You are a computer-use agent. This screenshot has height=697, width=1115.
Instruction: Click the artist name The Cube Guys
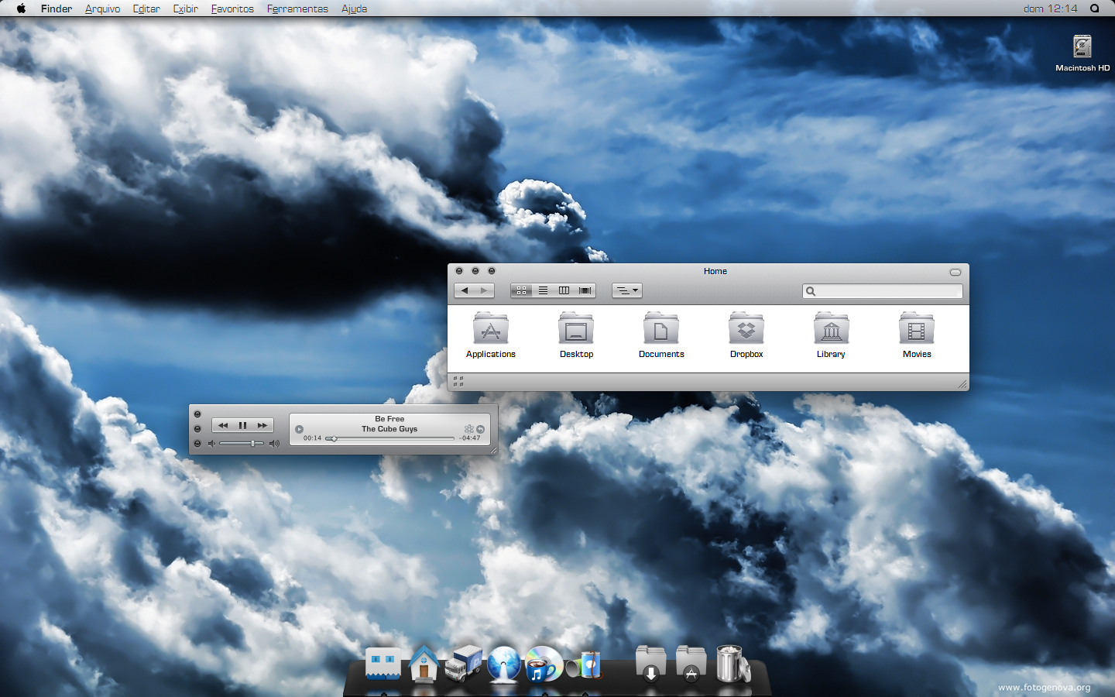[x=389, y=429]
